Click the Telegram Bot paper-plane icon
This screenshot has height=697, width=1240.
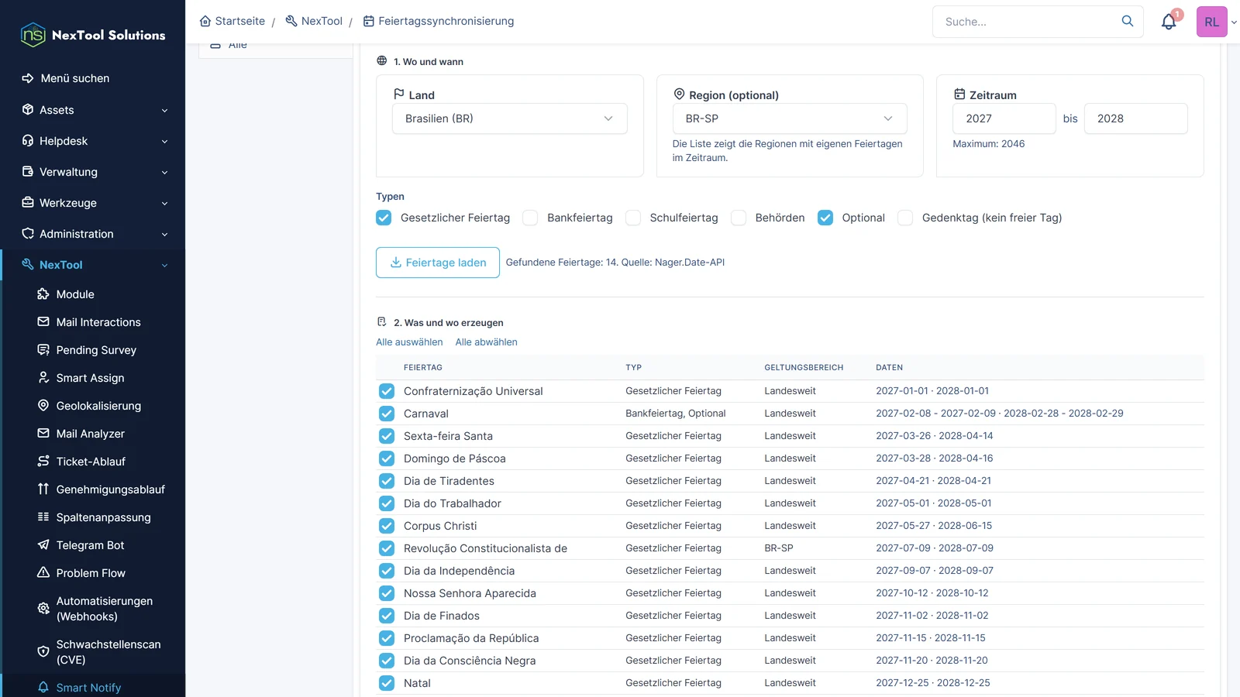[43, 545]
